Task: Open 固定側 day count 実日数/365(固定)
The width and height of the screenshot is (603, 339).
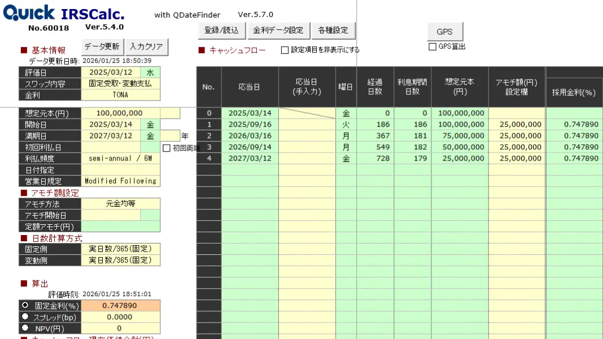Action: pyautogui.click(x=120, y=249)
